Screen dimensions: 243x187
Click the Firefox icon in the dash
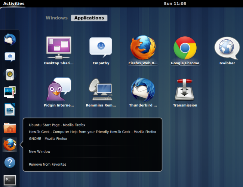[10, 145]
